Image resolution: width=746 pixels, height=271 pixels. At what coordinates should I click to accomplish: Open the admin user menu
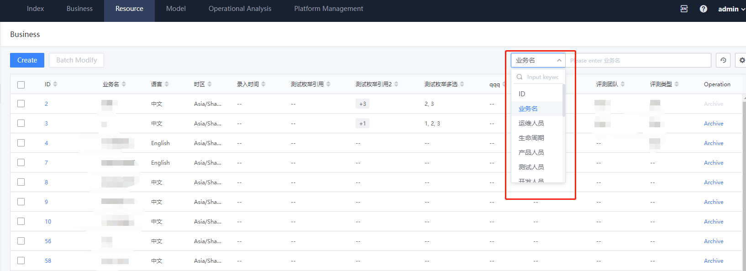point(731,9)
